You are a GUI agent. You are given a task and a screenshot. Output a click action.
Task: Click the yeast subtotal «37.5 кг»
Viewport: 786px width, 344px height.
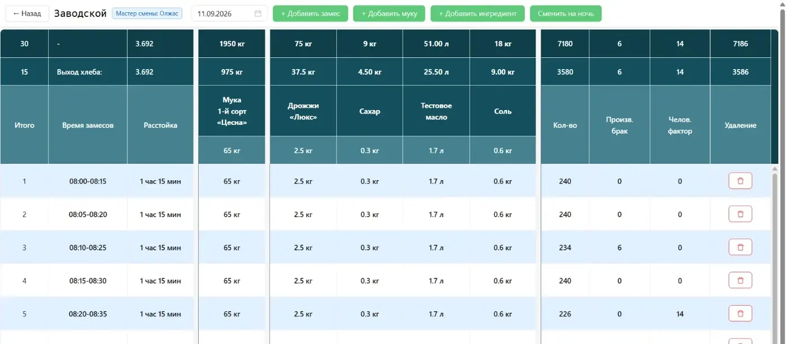[303, 72]
